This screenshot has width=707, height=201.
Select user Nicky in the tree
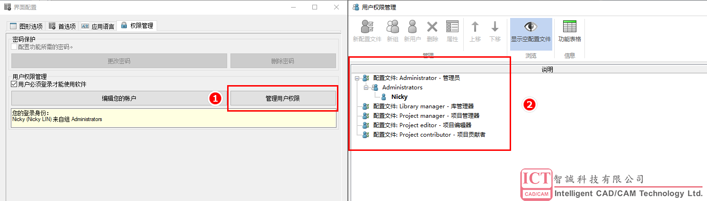click(x=399, y=97)
